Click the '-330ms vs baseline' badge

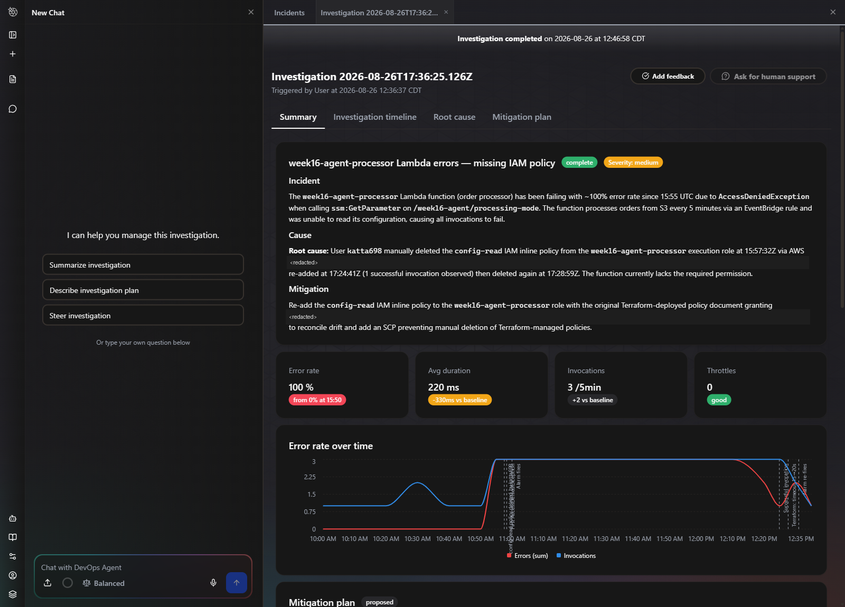coord(459,400)
